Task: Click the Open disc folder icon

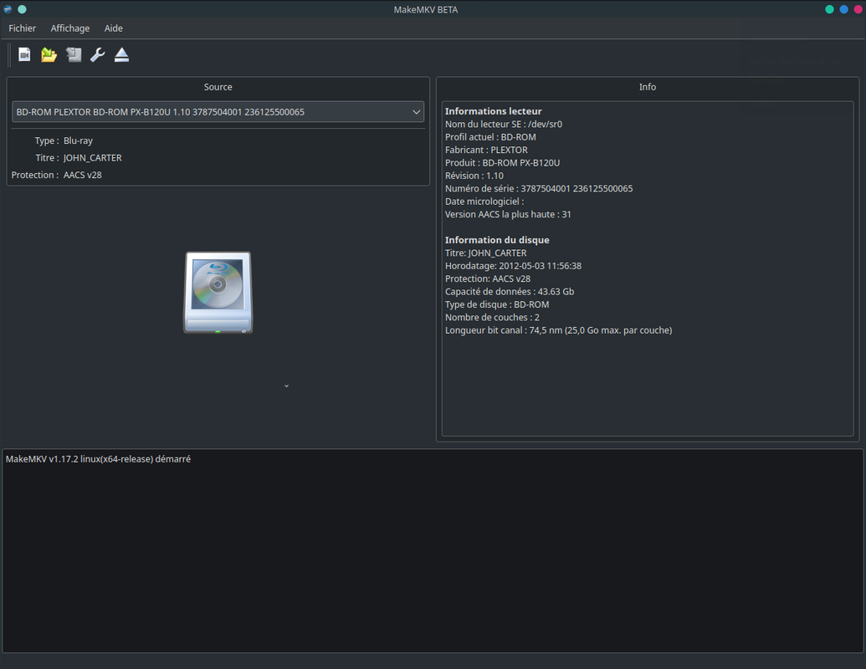Action: pyautogui.click(x=49, y=54)
